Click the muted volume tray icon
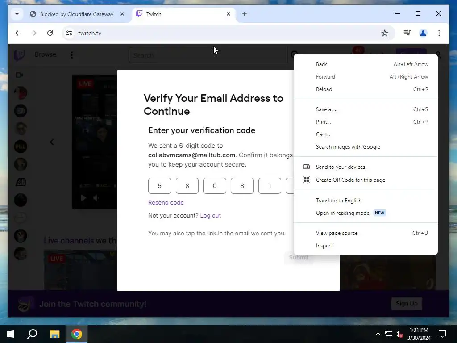457x343 pixels. click(x=399, y=334)
